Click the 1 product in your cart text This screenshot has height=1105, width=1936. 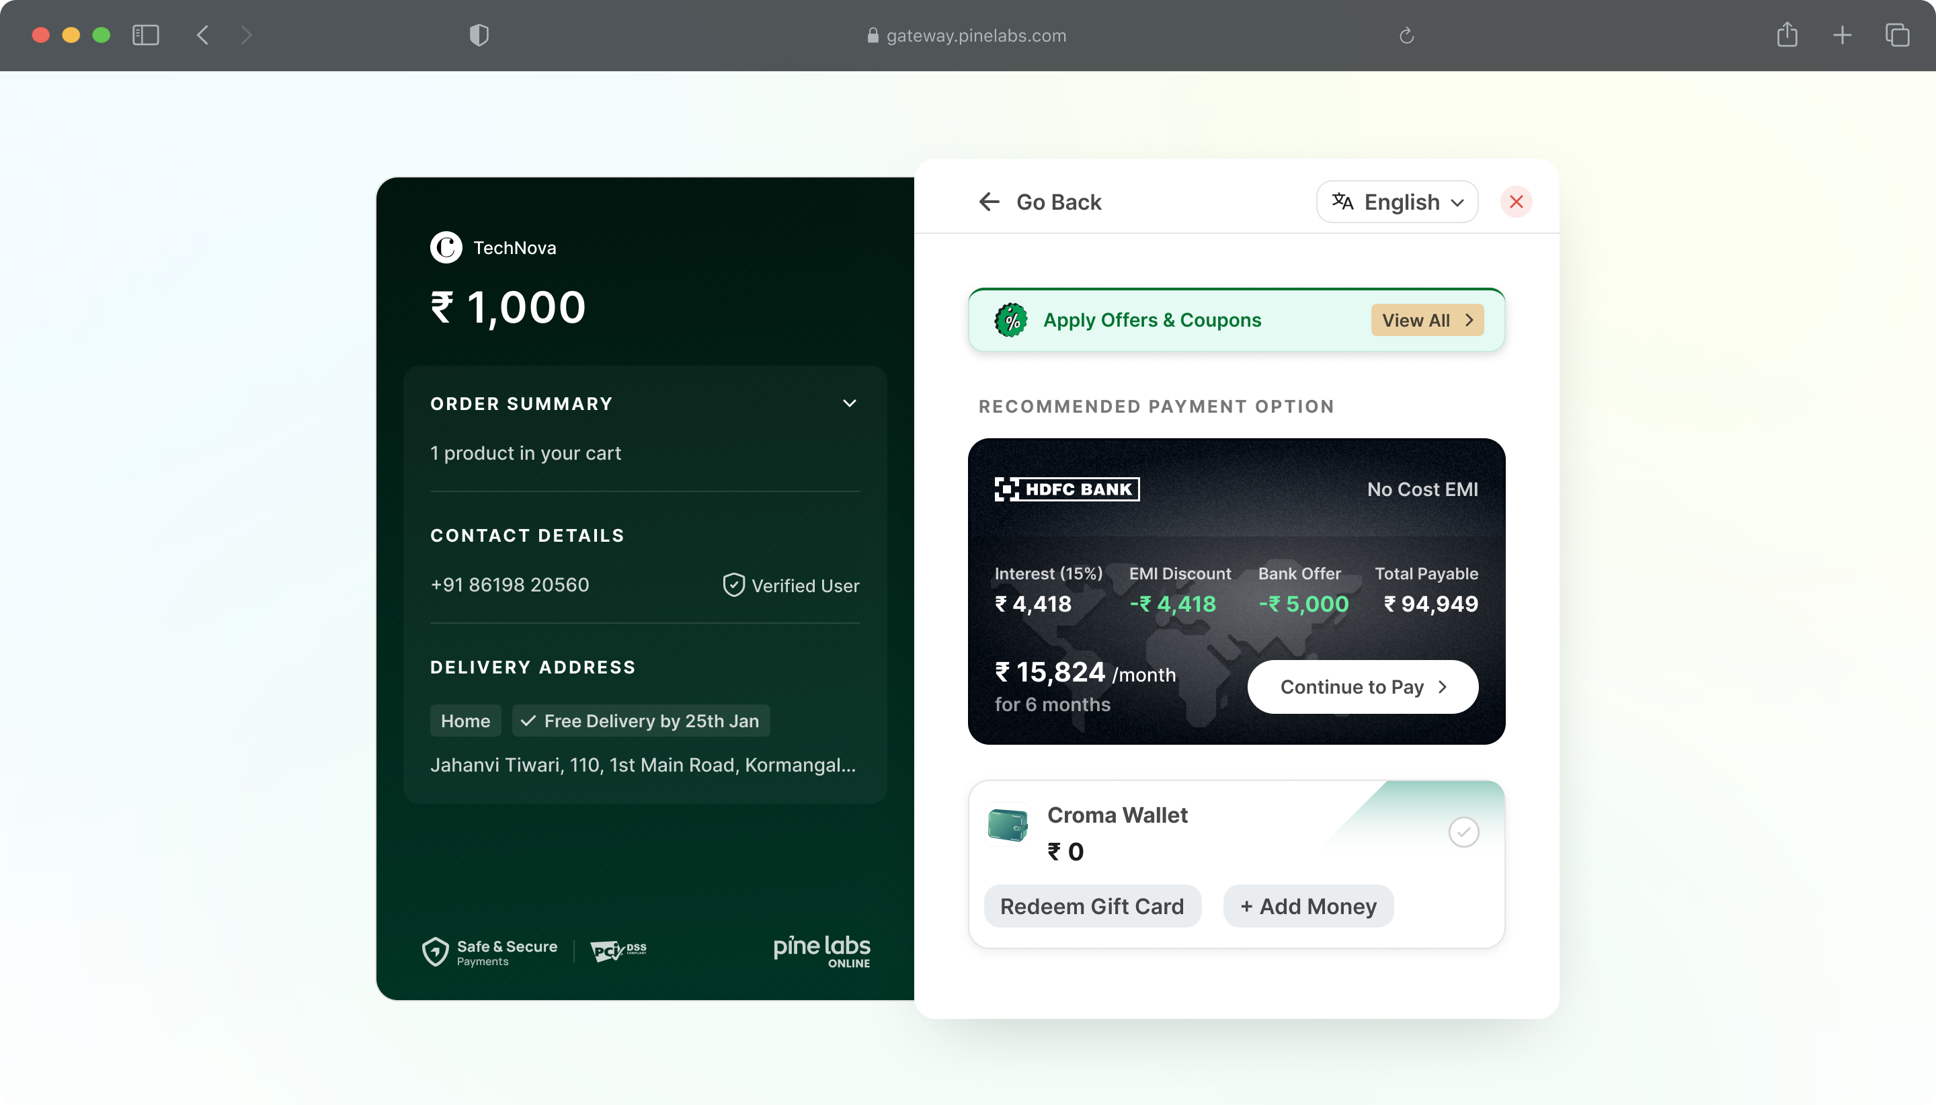525,453
